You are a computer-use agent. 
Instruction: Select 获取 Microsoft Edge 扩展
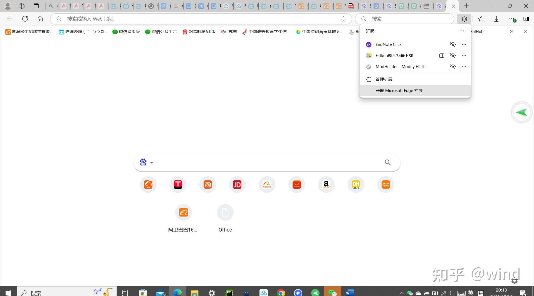[x=415, y=91]
